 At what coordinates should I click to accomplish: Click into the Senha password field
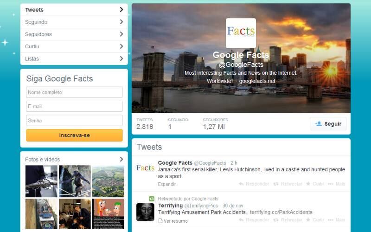74,120
